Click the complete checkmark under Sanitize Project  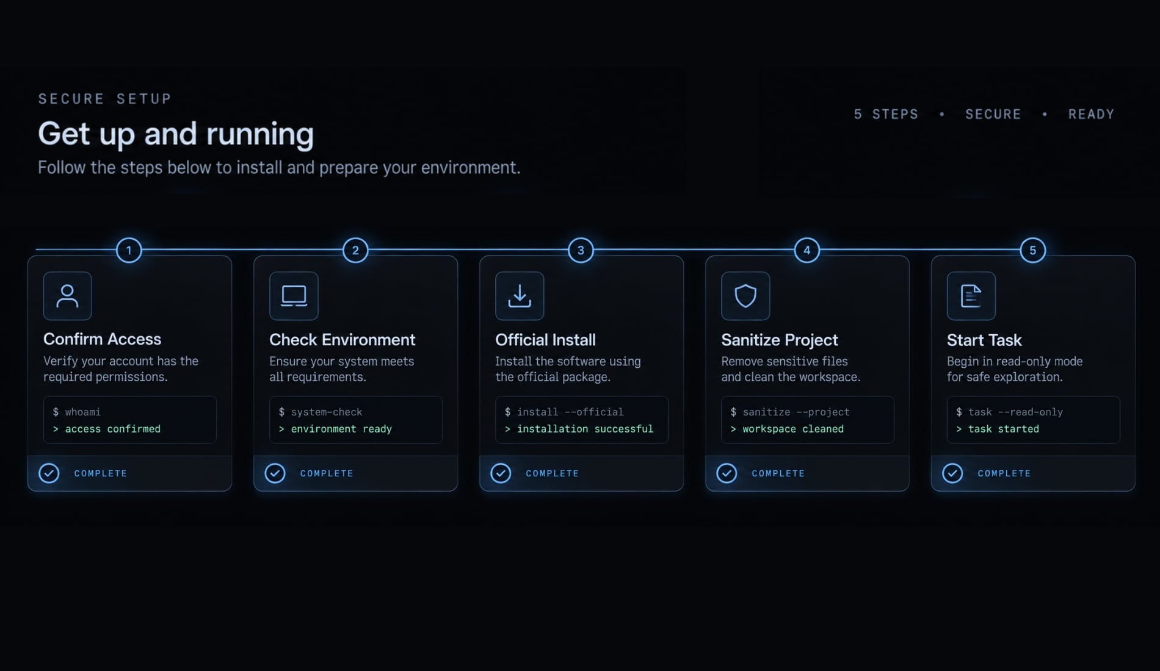point(727,473)
